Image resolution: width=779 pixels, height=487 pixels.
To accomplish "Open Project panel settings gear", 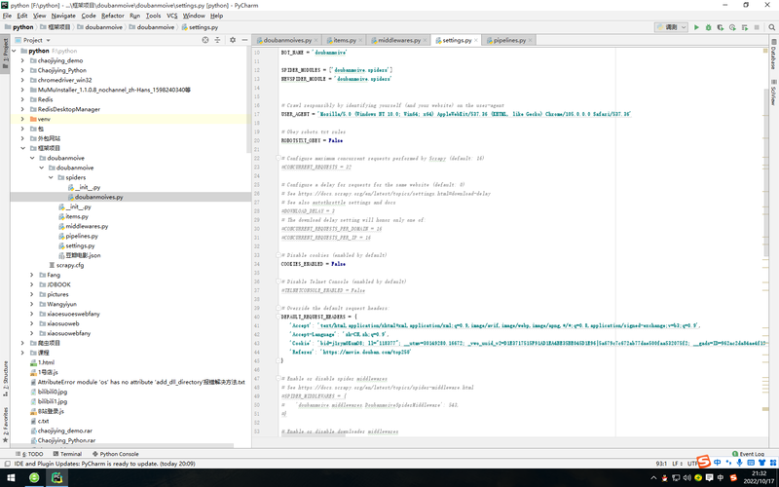I will pos(233,40).
